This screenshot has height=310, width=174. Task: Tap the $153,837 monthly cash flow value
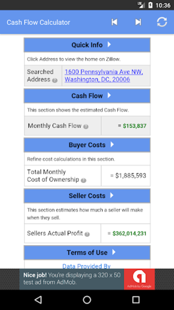pyautogui.click(x=134, y=126)
